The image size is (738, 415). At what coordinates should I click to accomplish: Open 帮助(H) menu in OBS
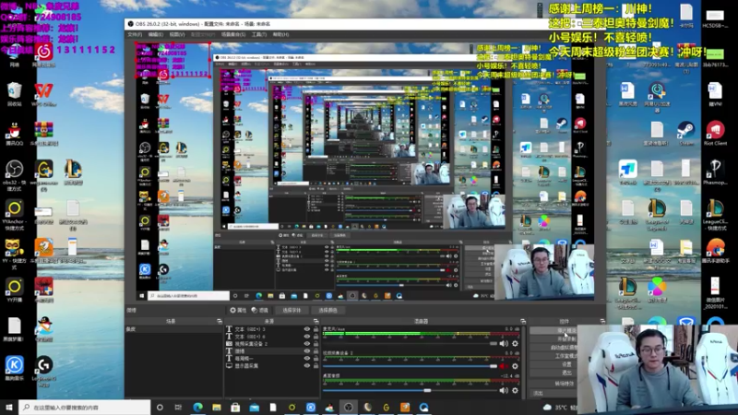point(281,34)
